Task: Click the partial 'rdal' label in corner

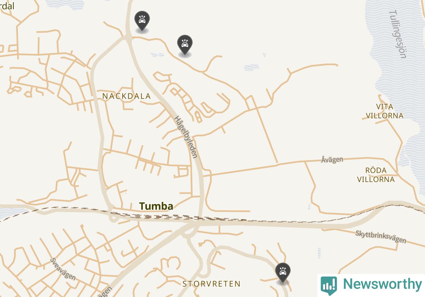Action: [7, 6]
